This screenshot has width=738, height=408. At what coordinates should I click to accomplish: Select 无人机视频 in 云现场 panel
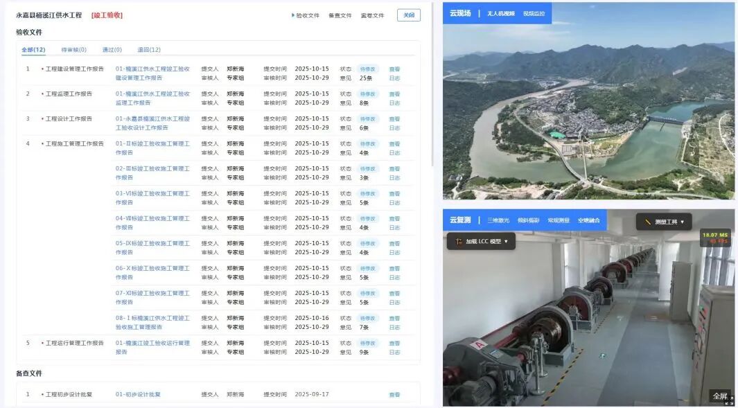[500, 13]
